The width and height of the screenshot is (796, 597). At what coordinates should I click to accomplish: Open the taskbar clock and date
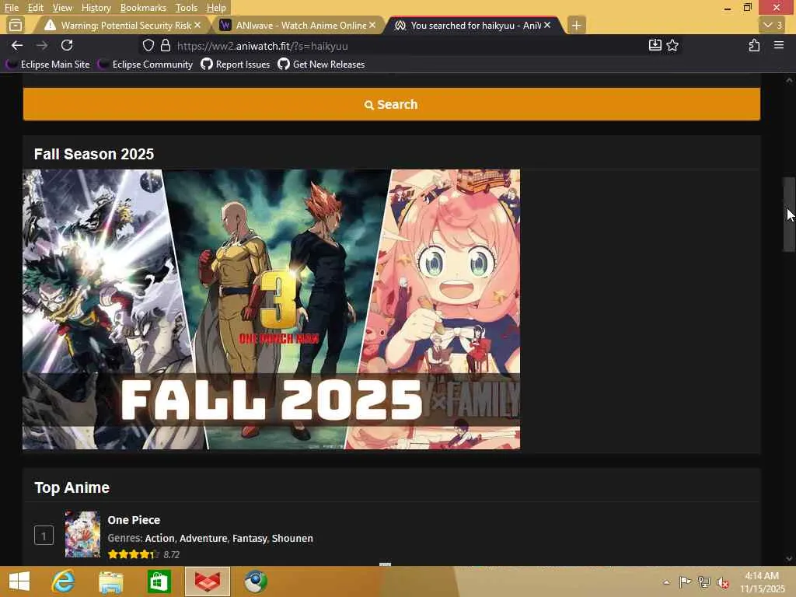coord(762,582)
